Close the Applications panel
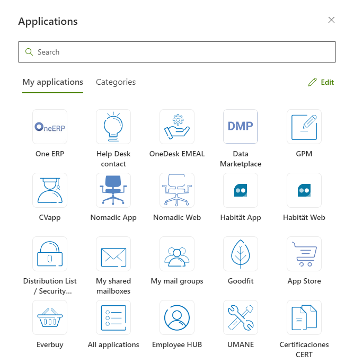The height and width of the screenshot is (363, 354). click(x=331, y=20)
